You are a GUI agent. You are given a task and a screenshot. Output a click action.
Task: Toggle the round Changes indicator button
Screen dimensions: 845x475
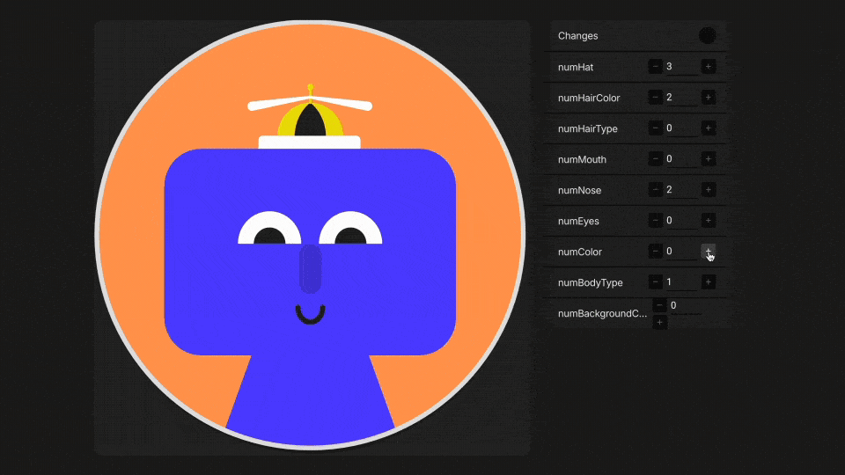pyautogui.click(x=707, y=35)
